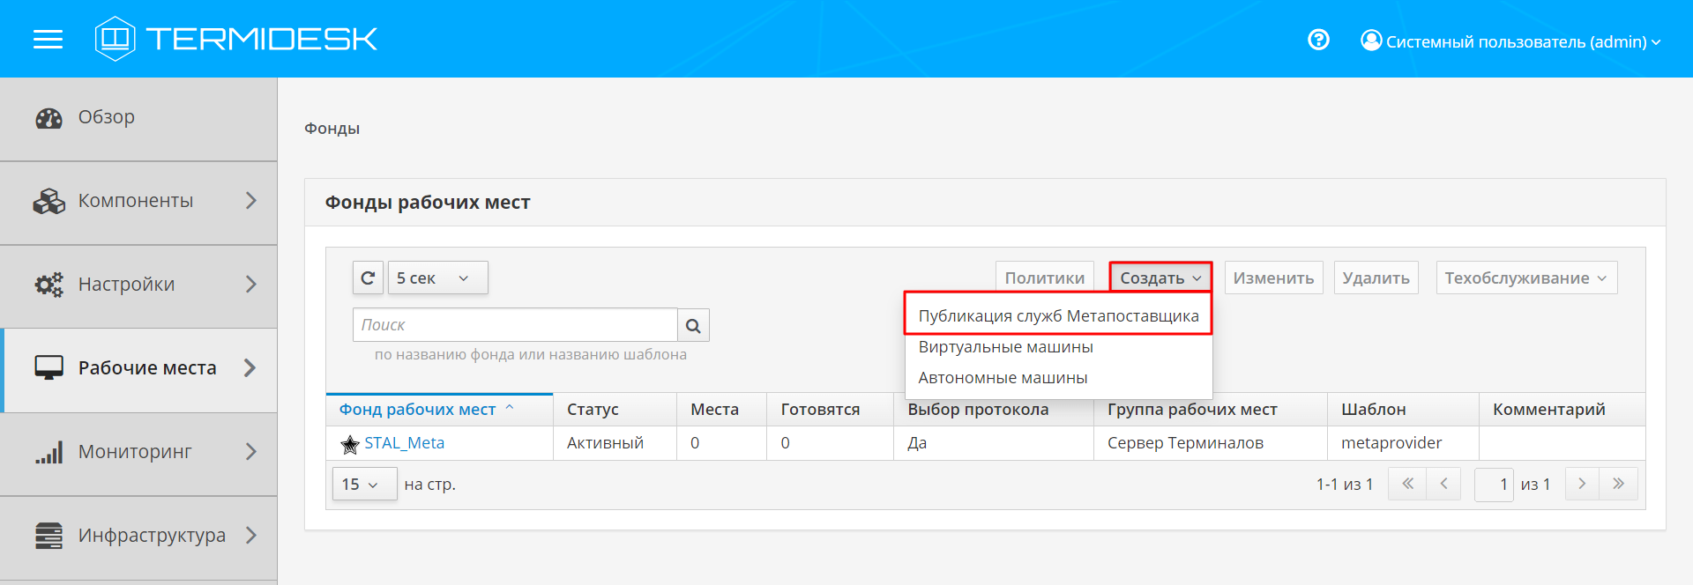The image size is (1693, 585).
Task: Expand the Настройки submenu arrow
Action: (x=250, y=285)
